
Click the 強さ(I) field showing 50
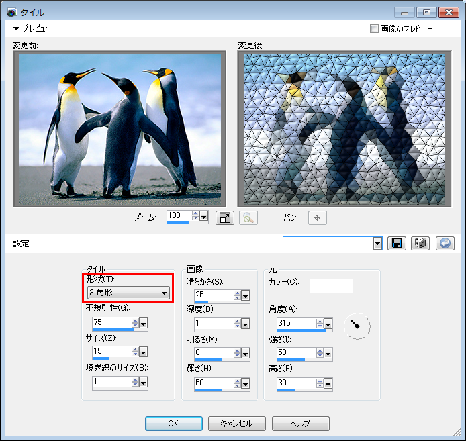(x=296, y=352)
